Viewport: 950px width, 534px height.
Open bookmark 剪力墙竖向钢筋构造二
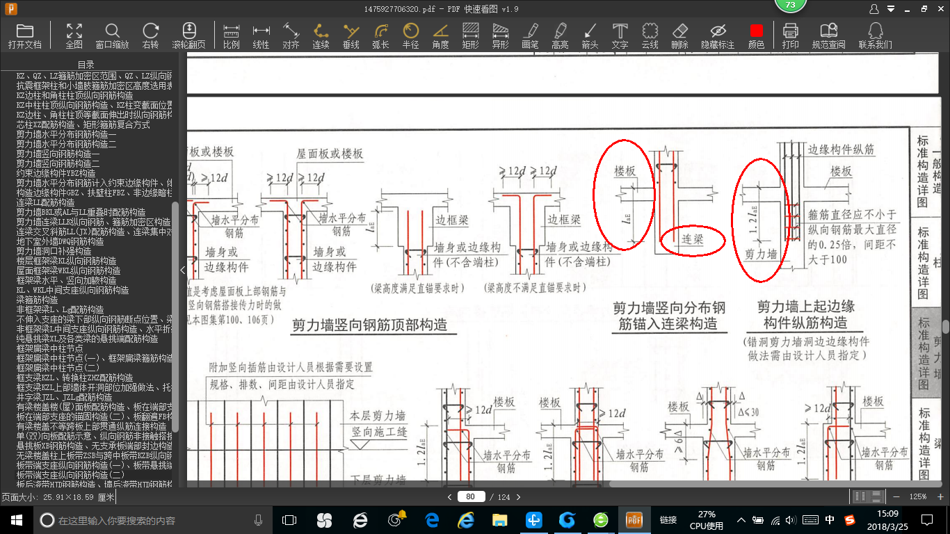(58, 163)
